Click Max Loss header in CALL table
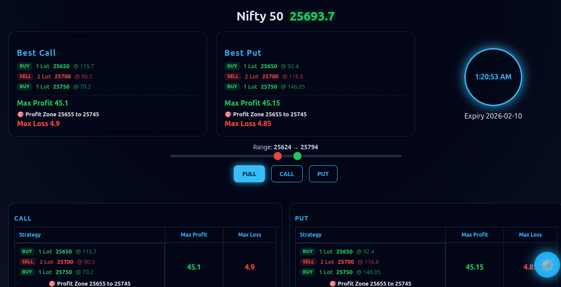561x287 pixels. pyautogui.click(x=249, y=234)
